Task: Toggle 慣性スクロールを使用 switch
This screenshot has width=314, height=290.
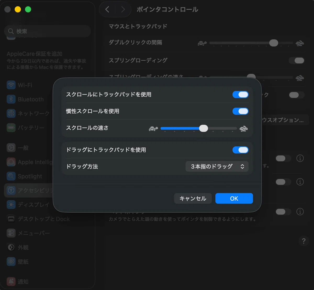Action: tap(240, 111)
